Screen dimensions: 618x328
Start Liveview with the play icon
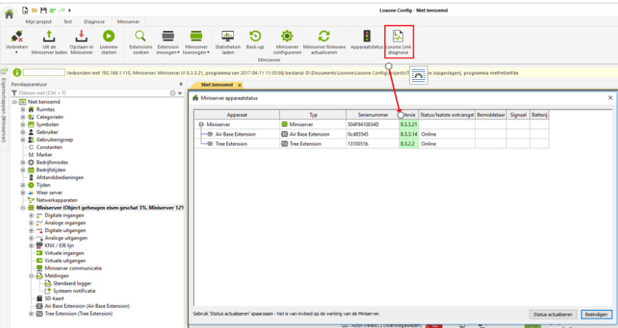[x=109, y=36]
